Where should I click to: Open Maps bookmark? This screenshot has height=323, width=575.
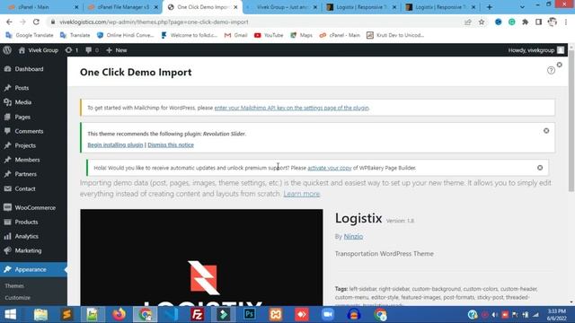(301, 35)
